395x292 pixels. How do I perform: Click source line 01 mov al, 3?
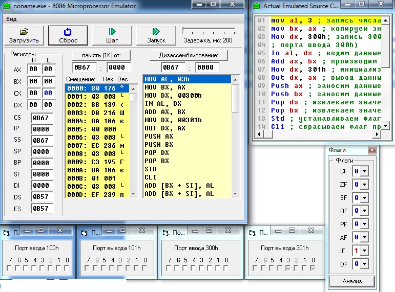pyautogui.click(x=326, y=20)
